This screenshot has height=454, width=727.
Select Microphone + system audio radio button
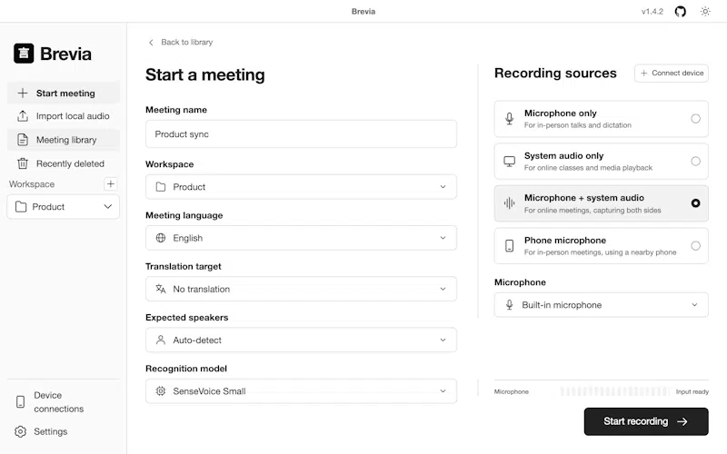tap(695, 202)
